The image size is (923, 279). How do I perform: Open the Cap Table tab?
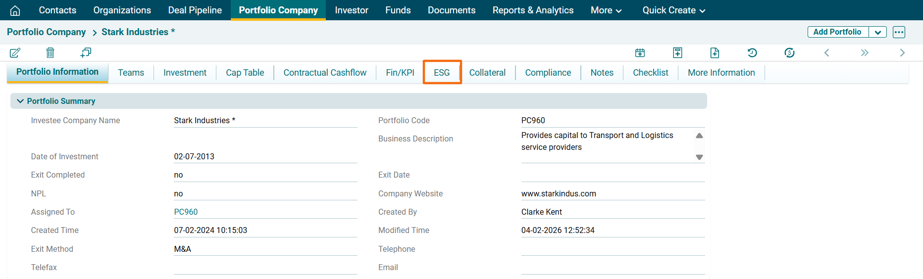click(x=245, y=73)
